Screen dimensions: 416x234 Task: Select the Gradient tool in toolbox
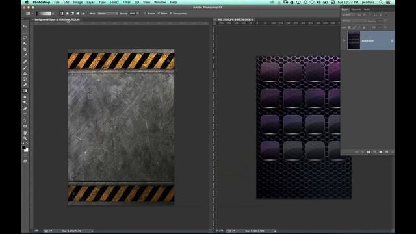(x=25, y=91)
